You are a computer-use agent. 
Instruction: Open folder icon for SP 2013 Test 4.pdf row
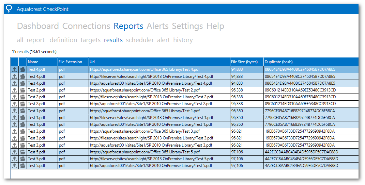(23, 77)
